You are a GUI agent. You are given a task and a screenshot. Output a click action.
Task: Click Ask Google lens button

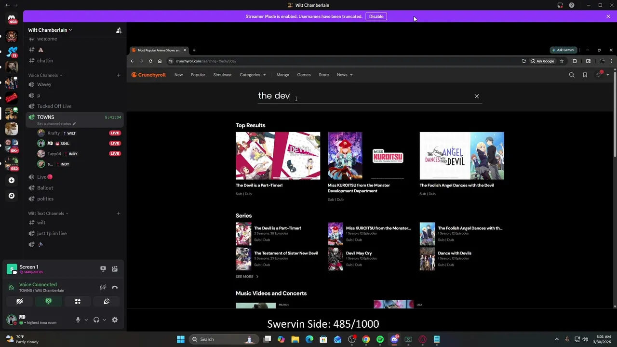[x=542, y=61]
